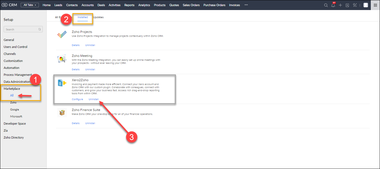Screen dimensions: 380x169
Task: Click the Zoho Finance Suite box icon
Action: [x=62, y=112]
